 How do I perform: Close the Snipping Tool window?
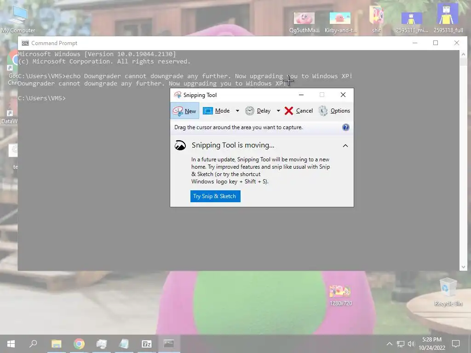343,95
